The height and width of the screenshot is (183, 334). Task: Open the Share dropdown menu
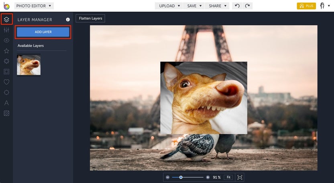tap(217, 6)
